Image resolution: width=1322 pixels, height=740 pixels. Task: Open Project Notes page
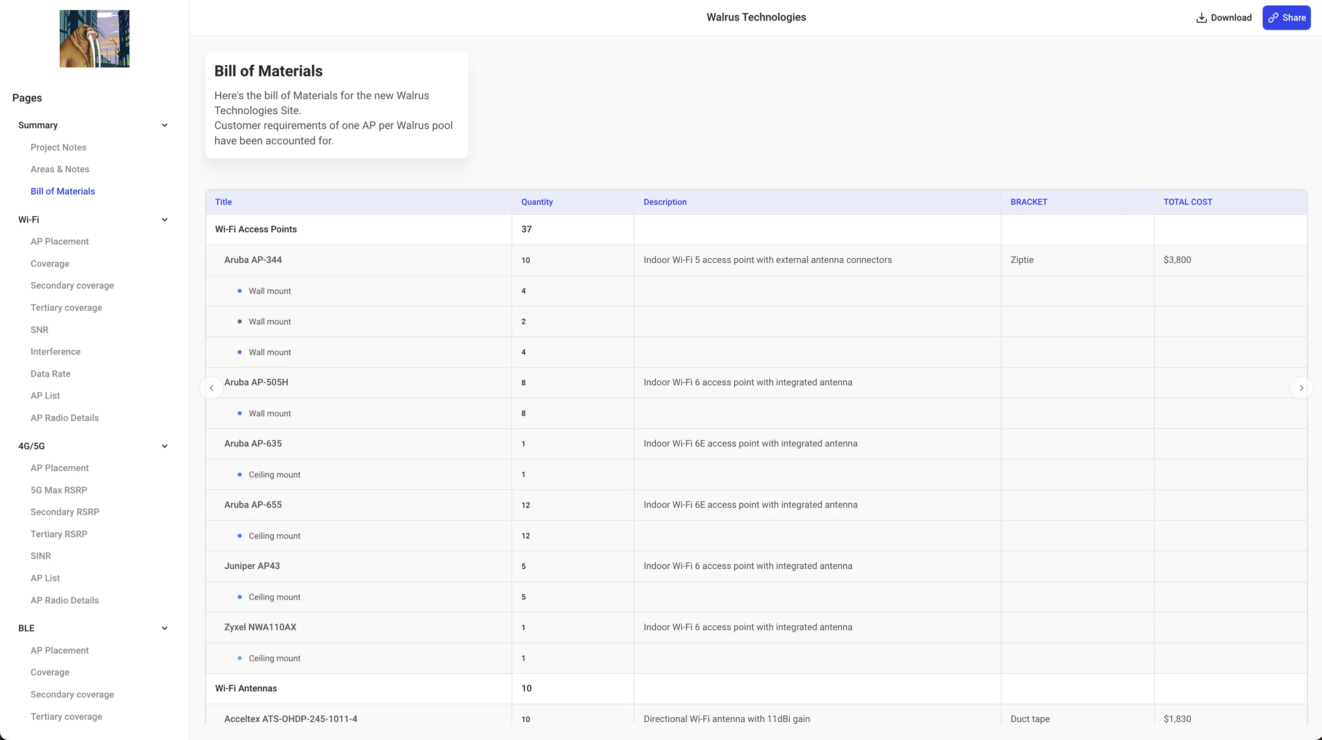(59, 147)
